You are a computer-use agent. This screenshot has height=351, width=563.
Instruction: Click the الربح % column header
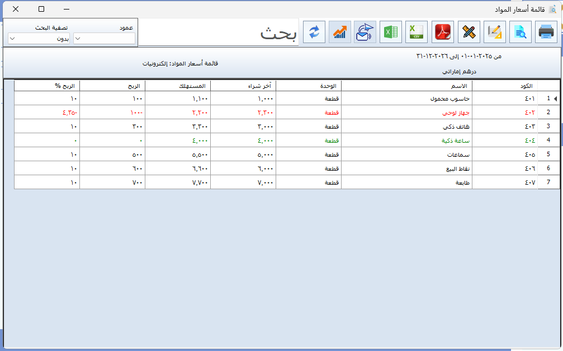(x=47, y=86)
